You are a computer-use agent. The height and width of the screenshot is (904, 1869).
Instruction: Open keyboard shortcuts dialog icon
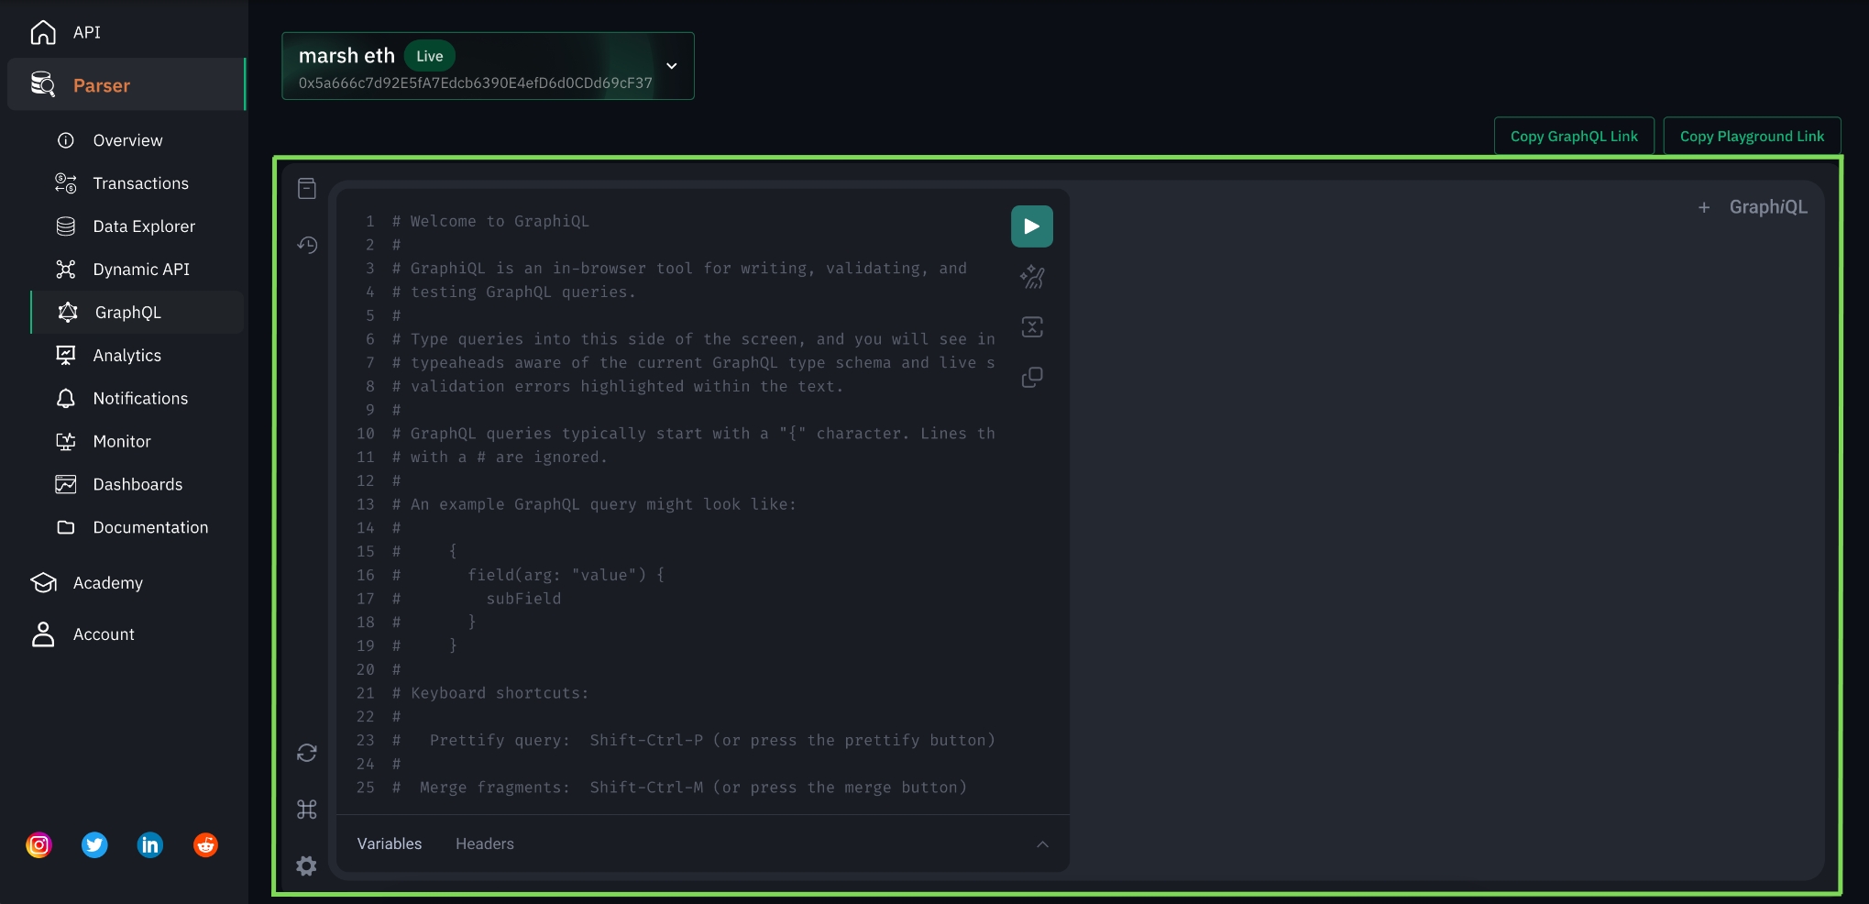point(307,810)
